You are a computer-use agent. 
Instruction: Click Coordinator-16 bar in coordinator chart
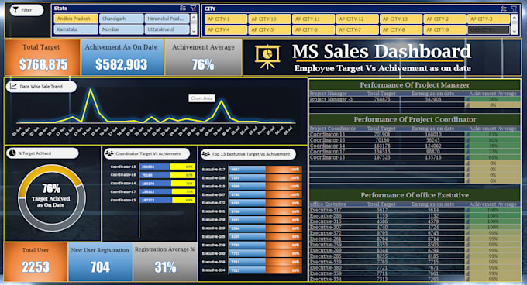click(x=167, y=175)
